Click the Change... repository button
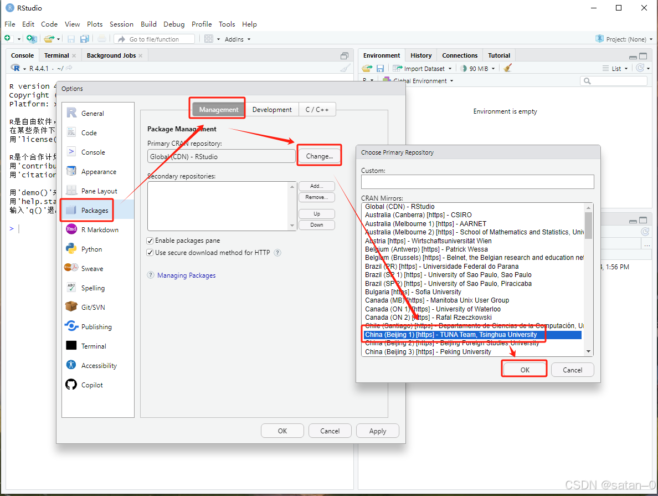 click(x=320, y=156)
